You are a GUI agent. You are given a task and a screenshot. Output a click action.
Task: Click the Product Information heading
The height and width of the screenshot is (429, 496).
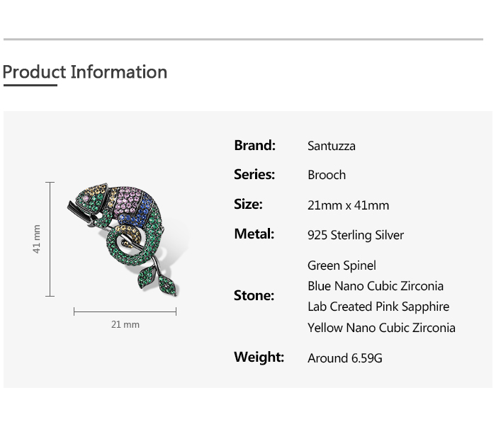[85, 72]
